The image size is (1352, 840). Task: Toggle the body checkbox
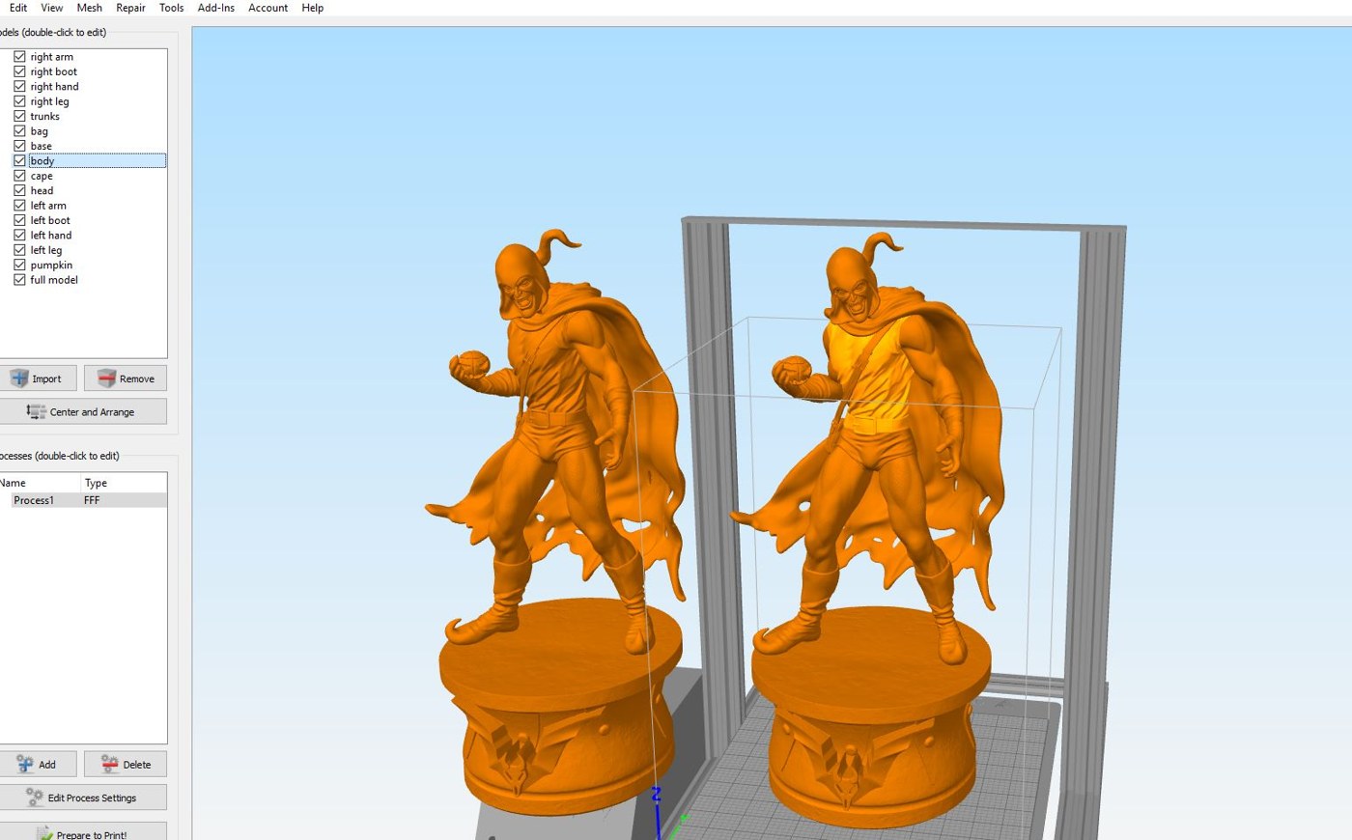pyautogui.click(x=19, y=160)
